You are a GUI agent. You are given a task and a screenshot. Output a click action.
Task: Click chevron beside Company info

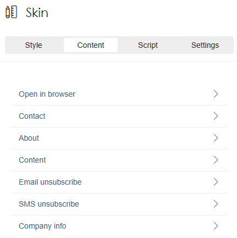(x=216, y=226)
